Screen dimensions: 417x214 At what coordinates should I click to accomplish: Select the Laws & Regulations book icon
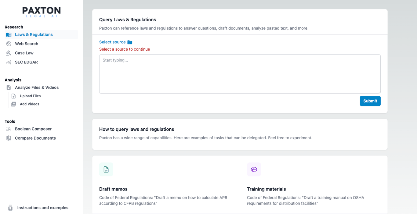(8, 34)
